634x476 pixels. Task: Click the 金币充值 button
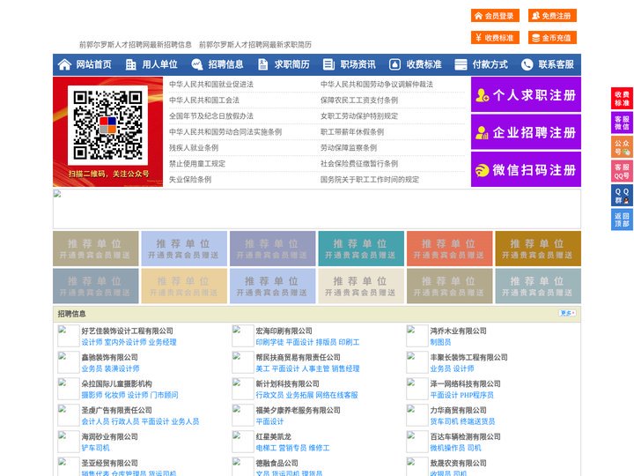(552, 38)
